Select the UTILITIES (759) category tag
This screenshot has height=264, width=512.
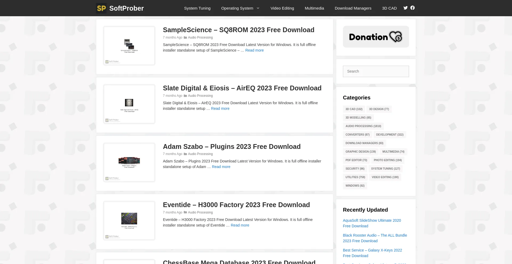pos(355,177)
